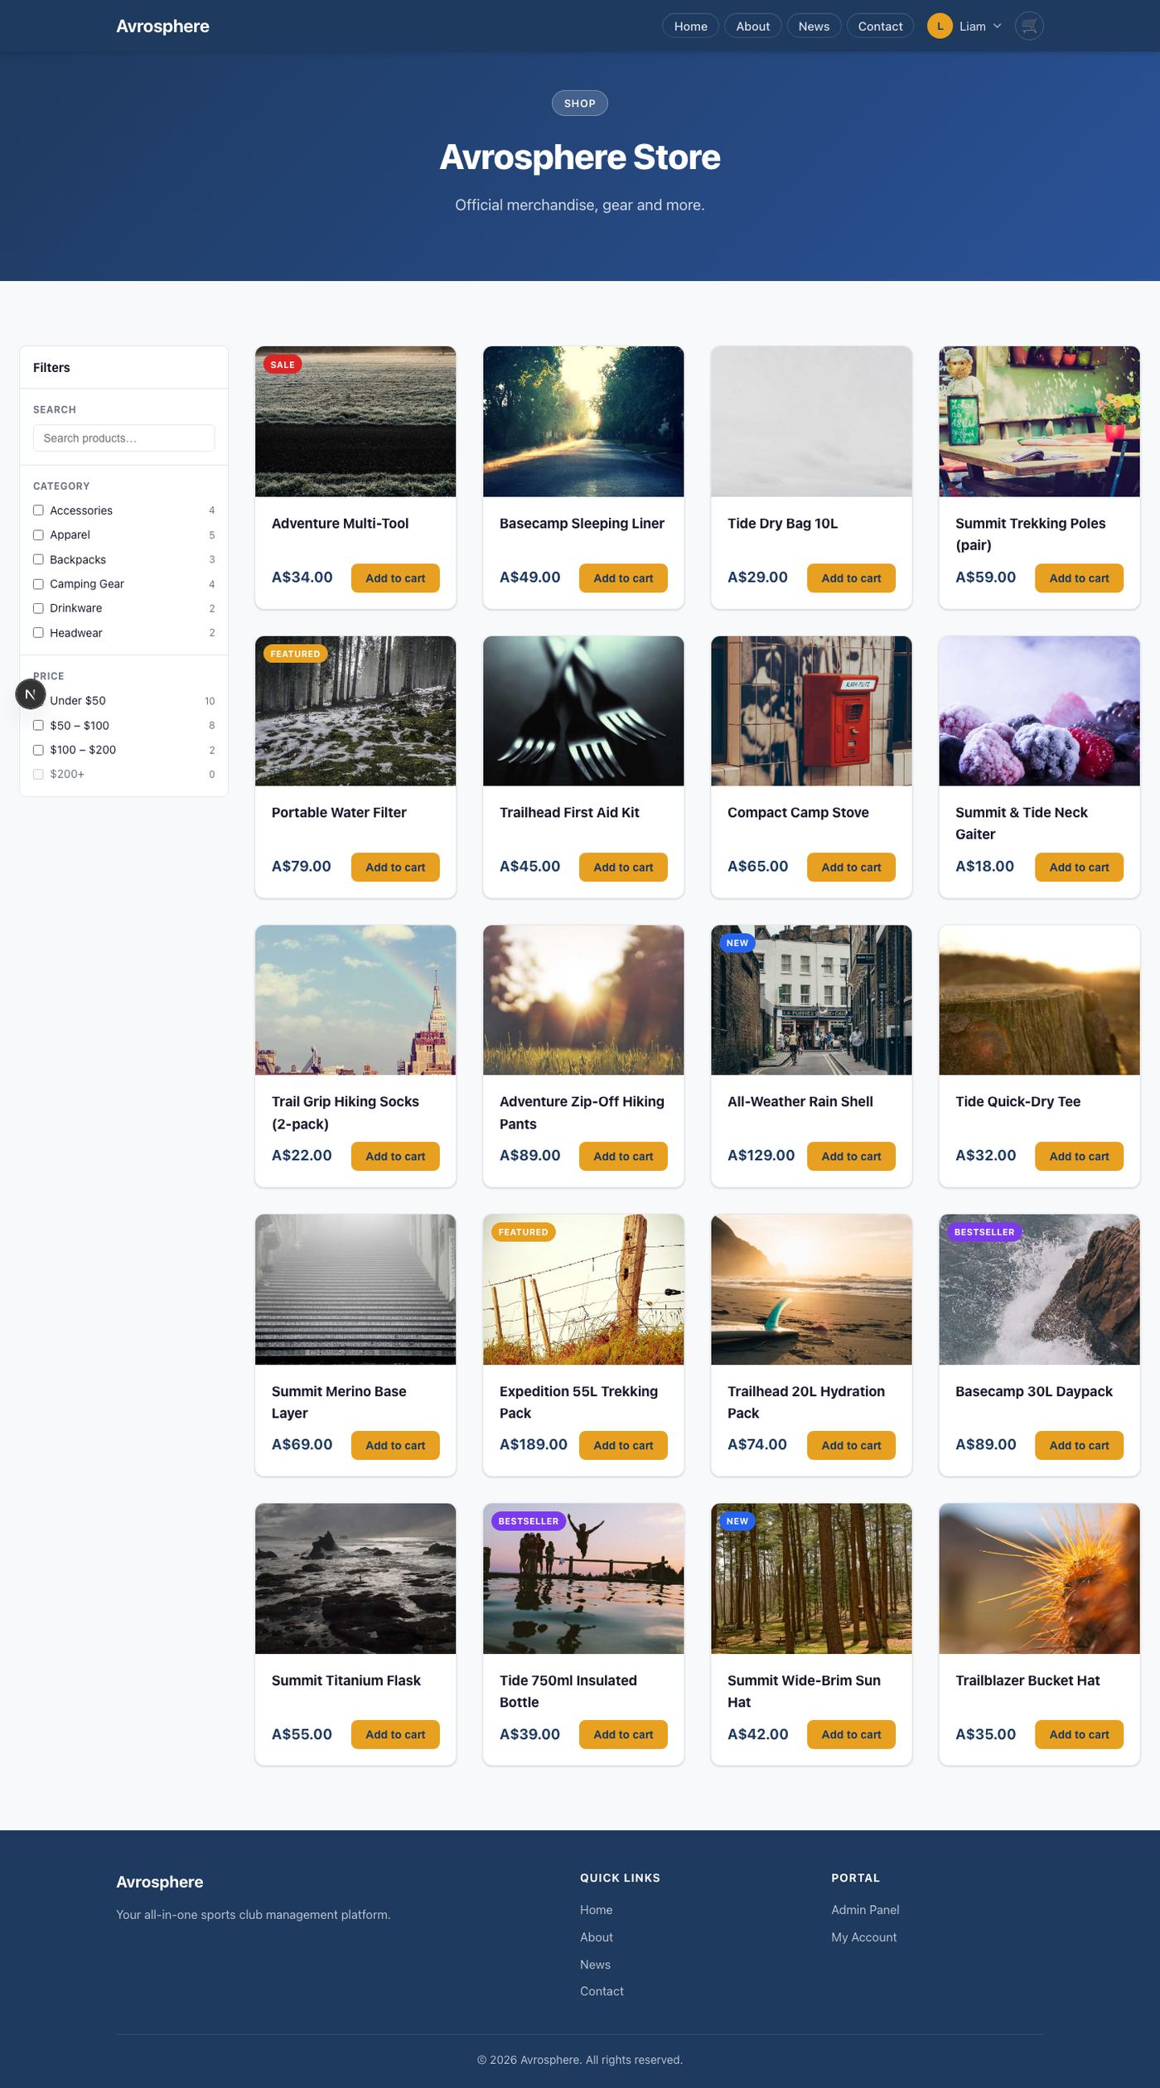Check the Accessories category filter
1160x2088 pixels.
(x=38, y=510)
